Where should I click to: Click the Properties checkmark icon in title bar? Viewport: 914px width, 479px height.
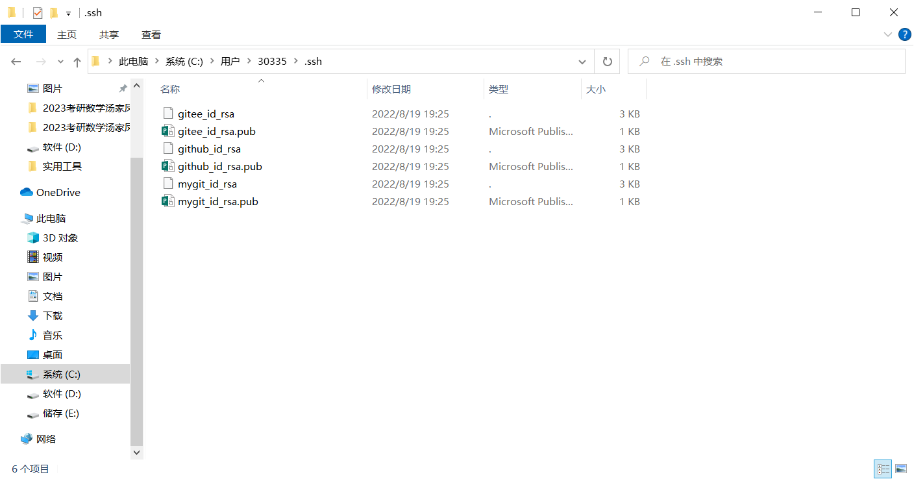coord(38,12)
